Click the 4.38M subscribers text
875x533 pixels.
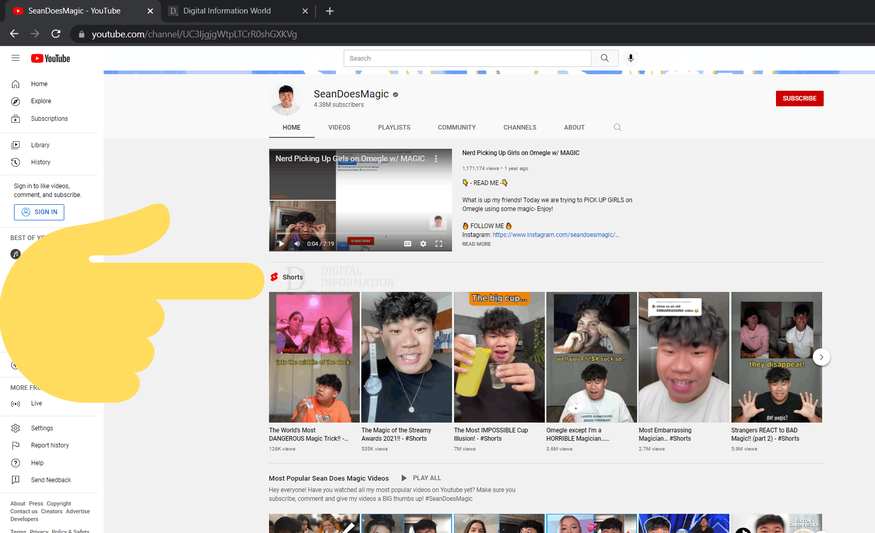[338, 105]
